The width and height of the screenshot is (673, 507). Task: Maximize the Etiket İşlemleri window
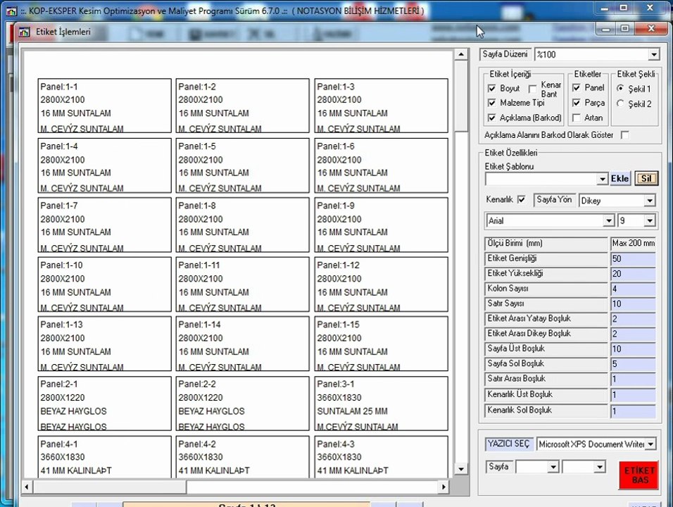pos(625,29)
